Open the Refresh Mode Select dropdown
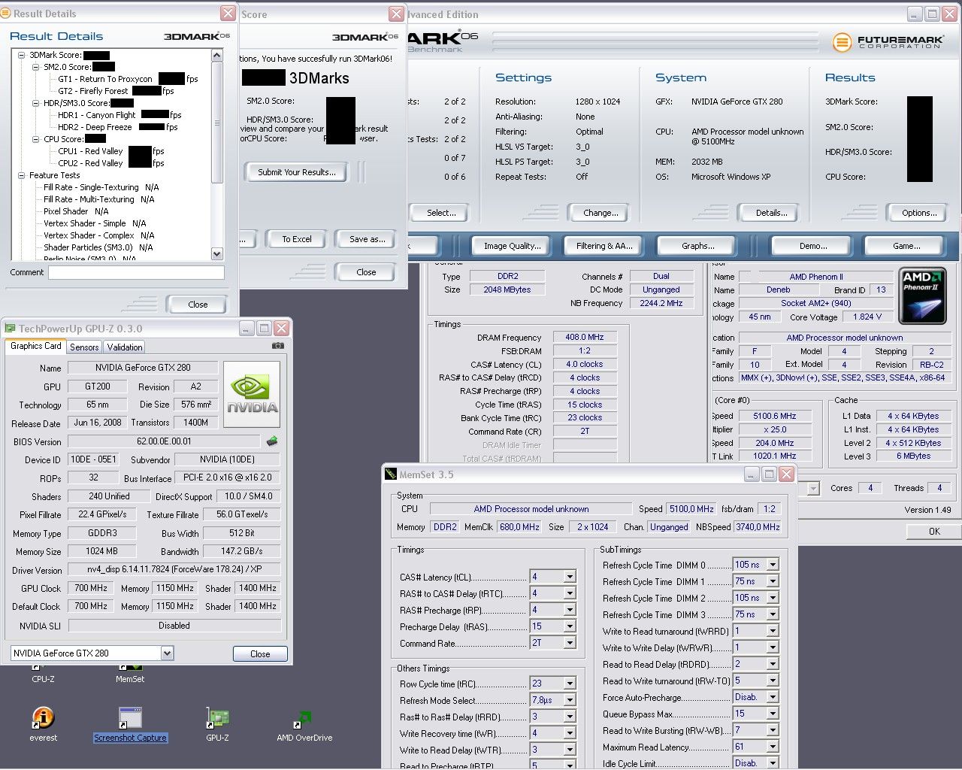Image resolution: width=962 pixels, height=770 pixels. point(570,700)
